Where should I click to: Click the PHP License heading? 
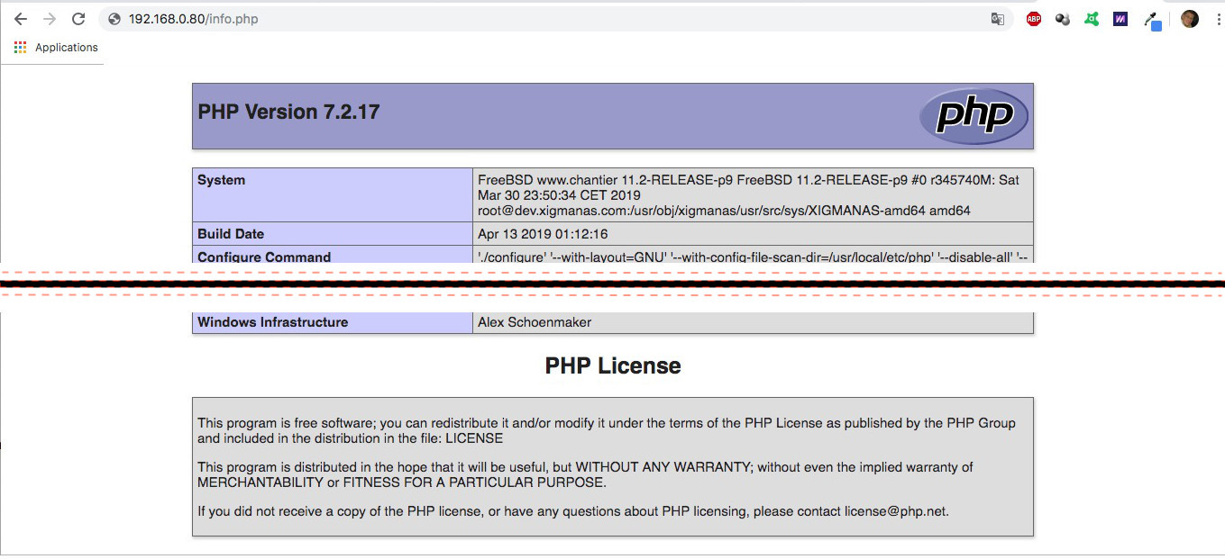[x=613, y=365]
